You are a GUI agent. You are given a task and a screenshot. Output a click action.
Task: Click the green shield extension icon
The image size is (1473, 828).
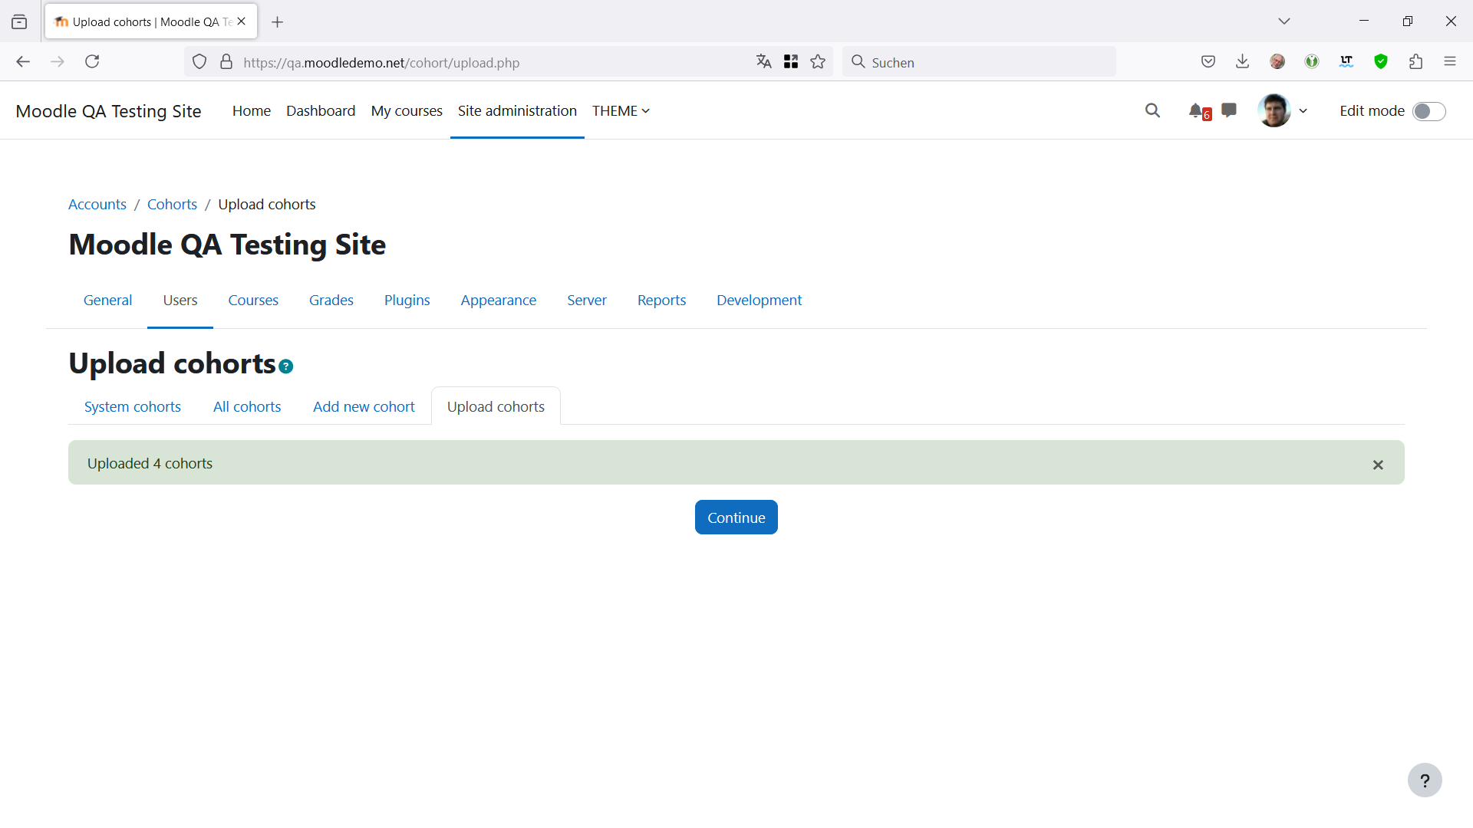click(1381, 62)
